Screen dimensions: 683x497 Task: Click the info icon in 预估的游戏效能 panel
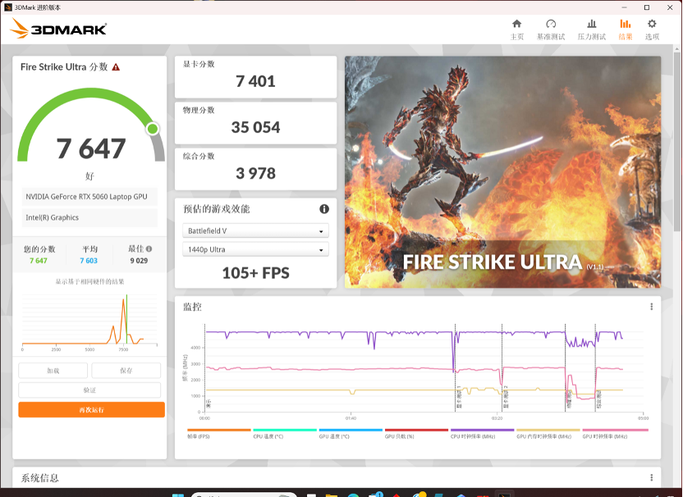324,209
